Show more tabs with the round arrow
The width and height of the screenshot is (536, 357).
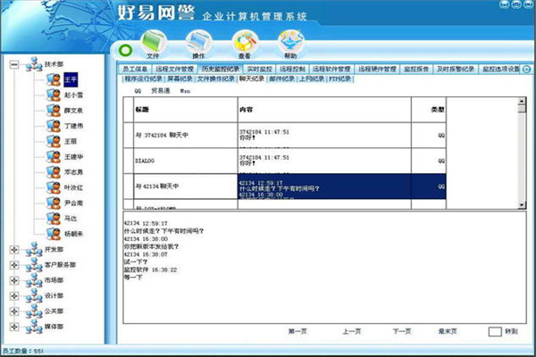coord(526,69)
